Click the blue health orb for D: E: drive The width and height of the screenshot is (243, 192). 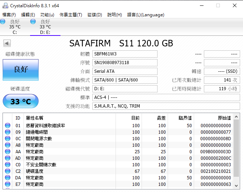pos(33,21)
